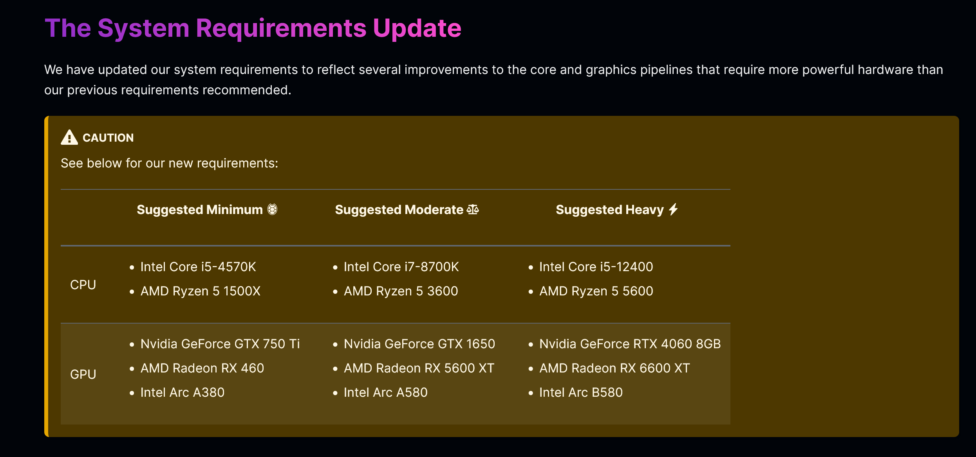
Task: Click the GPU row label
Action: pos(83,374)
